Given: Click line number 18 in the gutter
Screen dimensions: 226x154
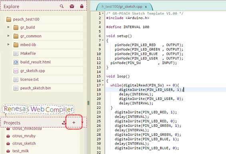Looking at the screenshot, I should [x=99, y=90].
